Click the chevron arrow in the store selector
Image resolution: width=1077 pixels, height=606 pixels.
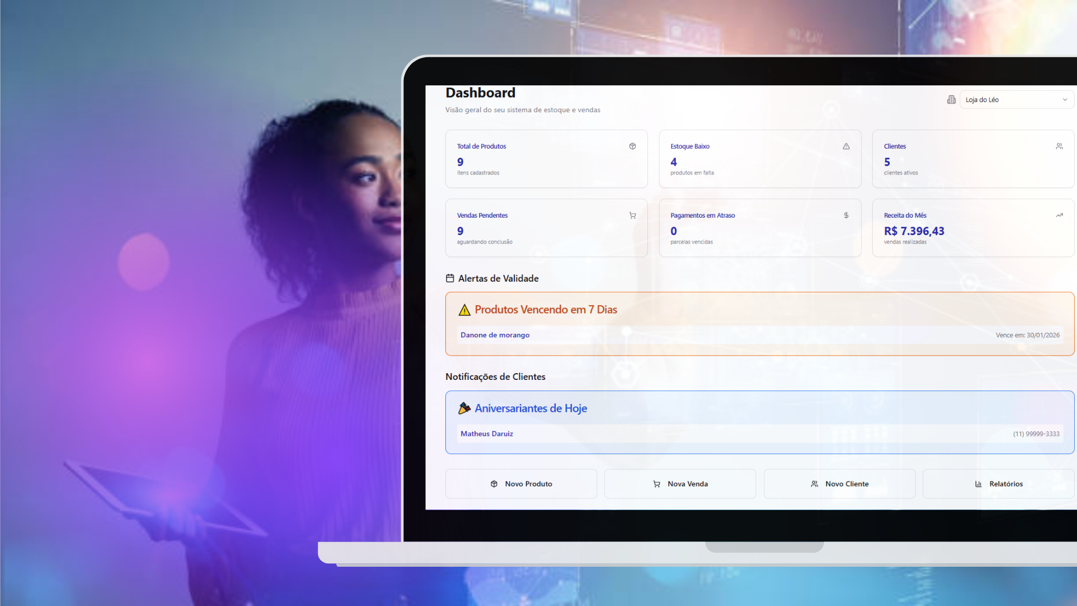click(1065, 100)
